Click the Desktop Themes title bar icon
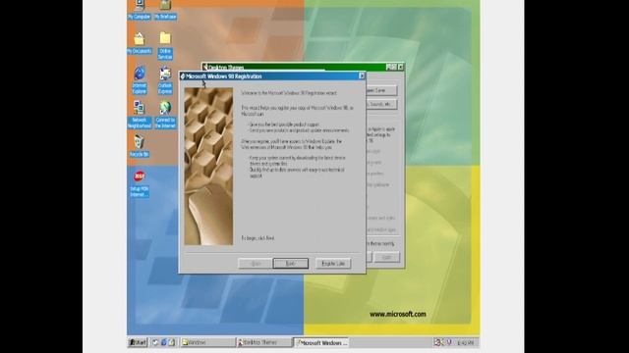This screenshot has height=353, width=629. pyautogui.click(x=205, y=67)
